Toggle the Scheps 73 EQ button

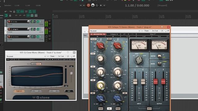click(x=109, y=109)
